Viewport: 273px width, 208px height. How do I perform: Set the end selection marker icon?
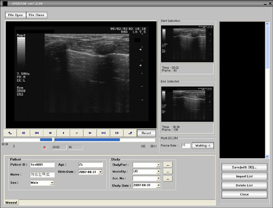(x=130, y=133)
